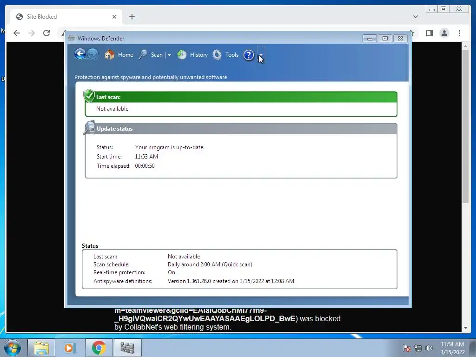Click Chrome's back navigation arrow

pyautogui.click(x=17, y=33)
